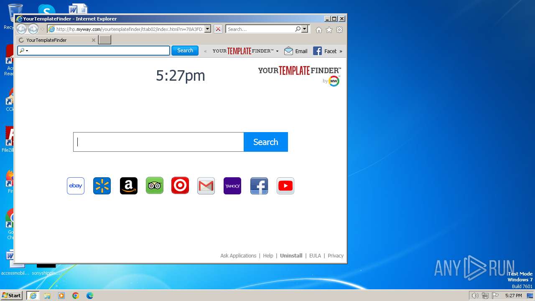Open Internet Explorer in taskbar
Image resolution: width=535 pixels, height=301 pixels.
[33, 296]
